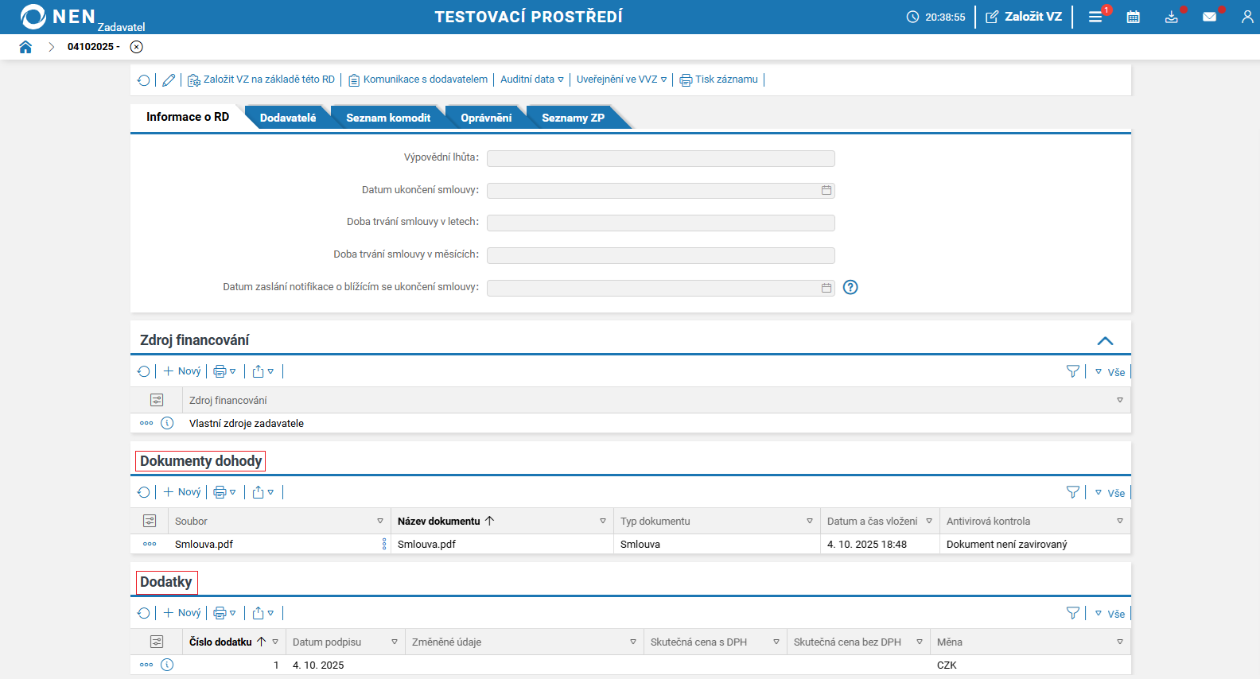Expand the Auditní data dropdown

[x=531, y=80]
